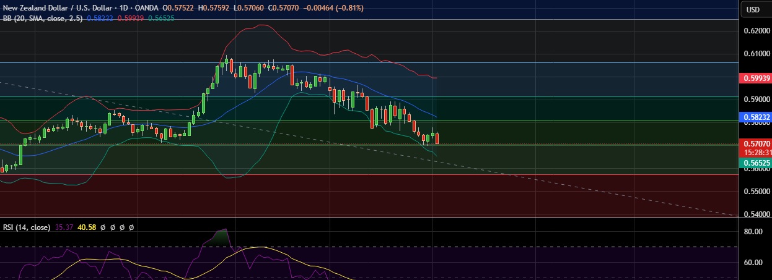The height and width of the screenshot is (280, 772).
Task: Open the USD currency selector
Action: (x=753, y=9)
